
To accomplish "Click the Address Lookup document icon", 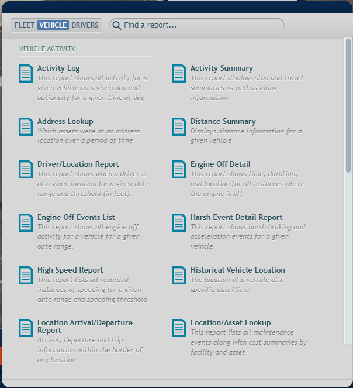I will 26,126.
